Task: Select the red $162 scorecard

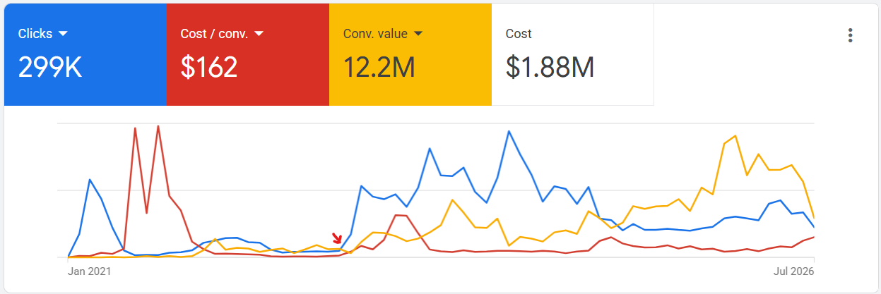Action: coord(248,54)
